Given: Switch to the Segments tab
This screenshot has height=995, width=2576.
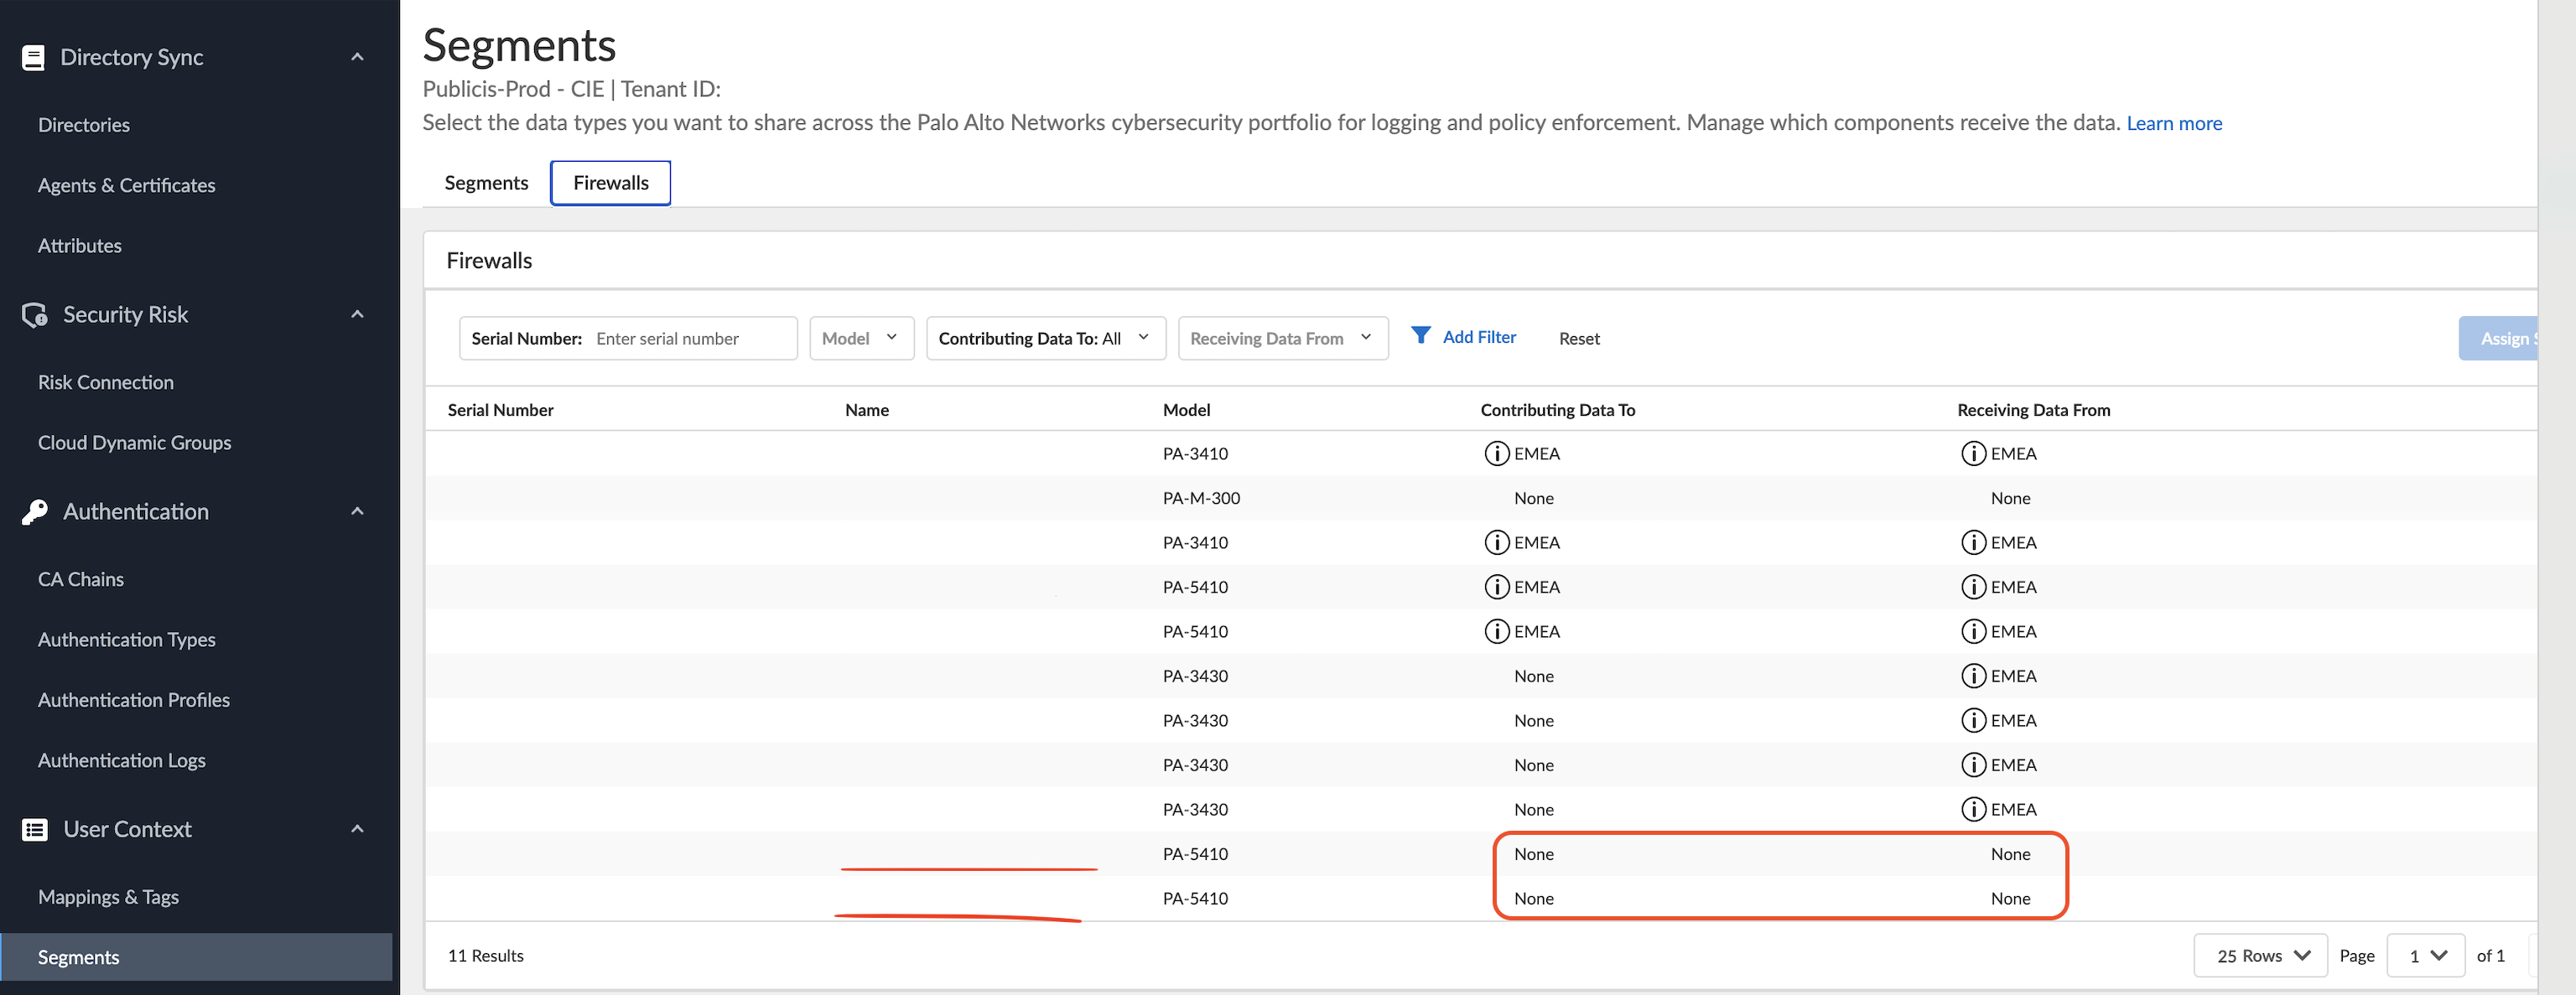Looking at the screenshot, I should (486, 183).
